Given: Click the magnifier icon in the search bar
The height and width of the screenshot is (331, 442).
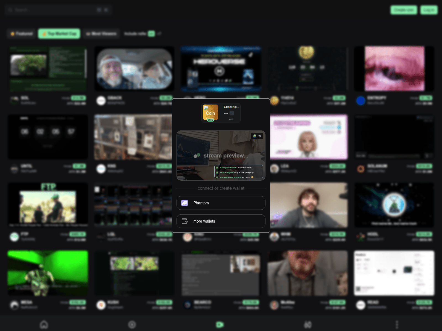Looking at the screenshot, I should 10,10.
